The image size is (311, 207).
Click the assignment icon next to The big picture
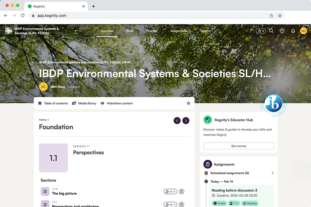[x=182, y=192]
